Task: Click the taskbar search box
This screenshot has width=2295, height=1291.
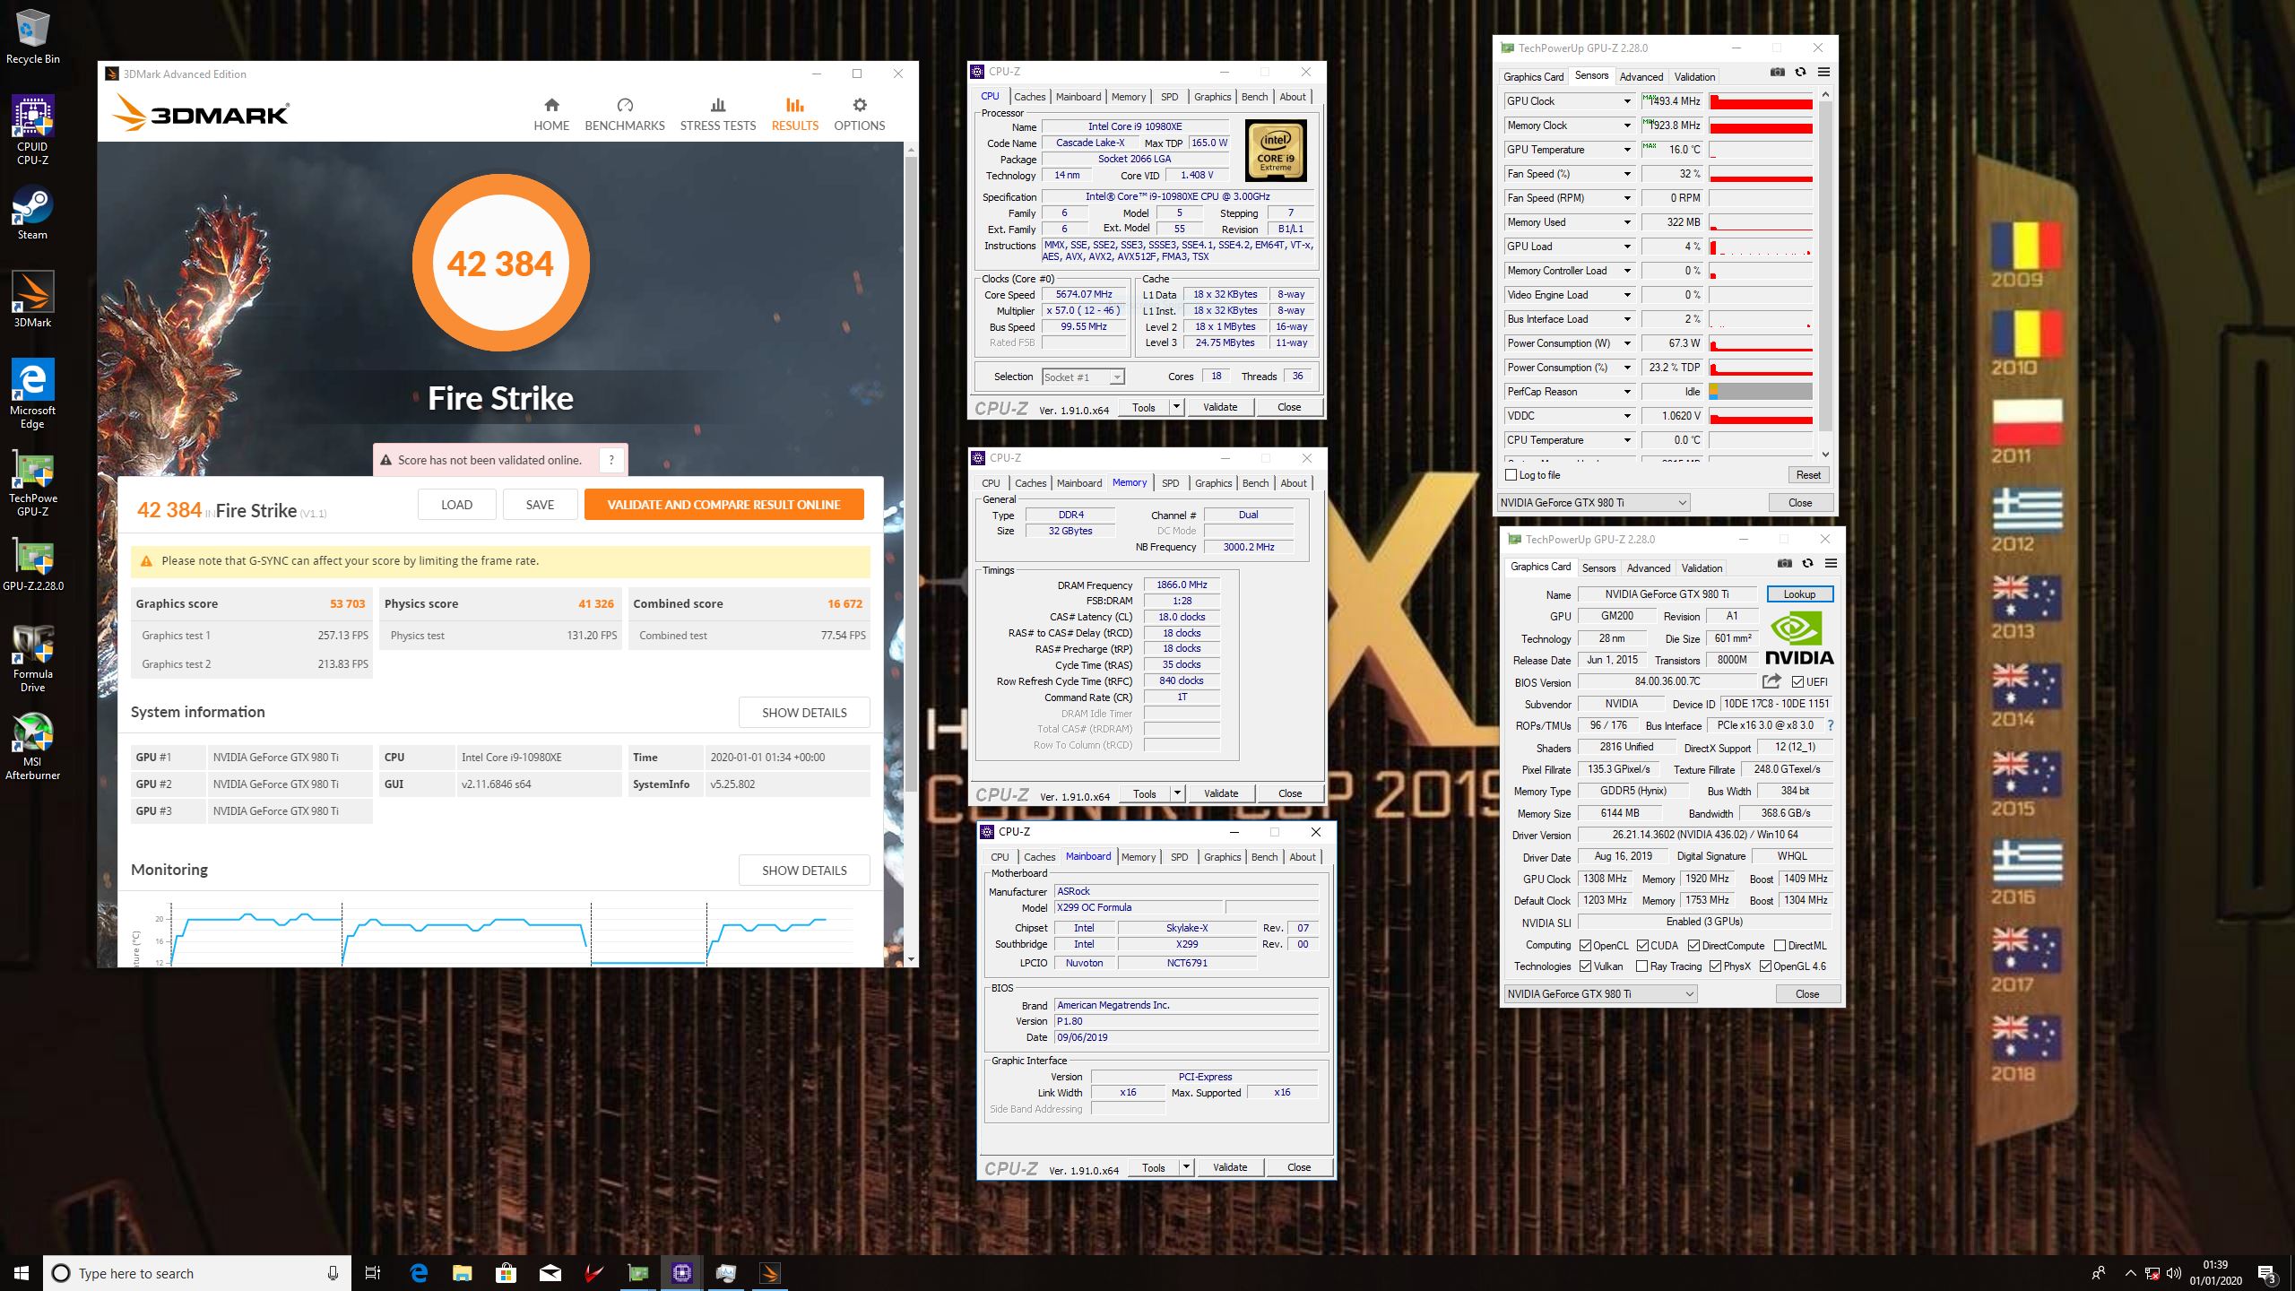Action: click(195, 1273)
